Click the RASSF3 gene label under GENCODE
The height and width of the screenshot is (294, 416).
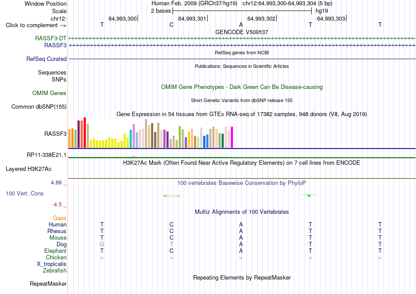[55, 46]
